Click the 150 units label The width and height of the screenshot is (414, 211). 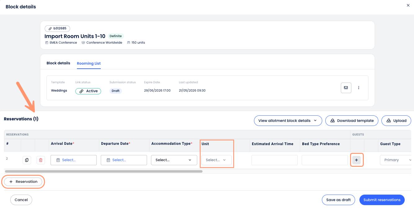click(x=138, y=43)
